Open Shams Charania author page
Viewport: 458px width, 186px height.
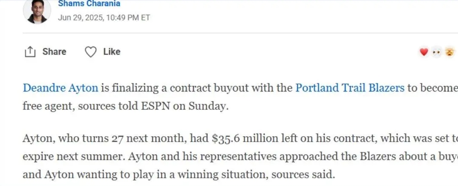coord(89,4)
